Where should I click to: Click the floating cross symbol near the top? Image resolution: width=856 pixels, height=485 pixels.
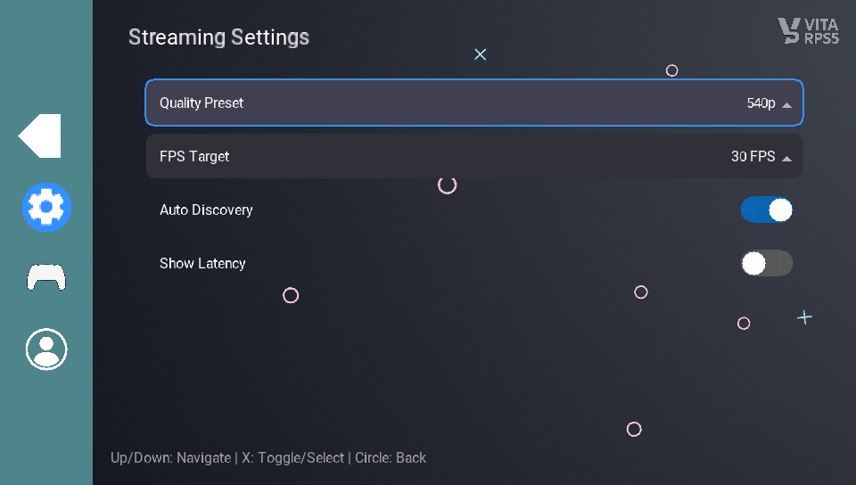pyautogui.click(x=480, y=54)
